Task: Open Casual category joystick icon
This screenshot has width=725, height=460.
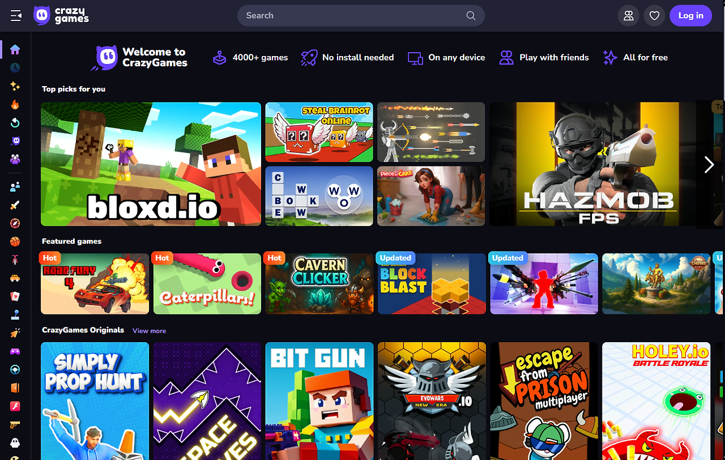Action: coord(15,315)
